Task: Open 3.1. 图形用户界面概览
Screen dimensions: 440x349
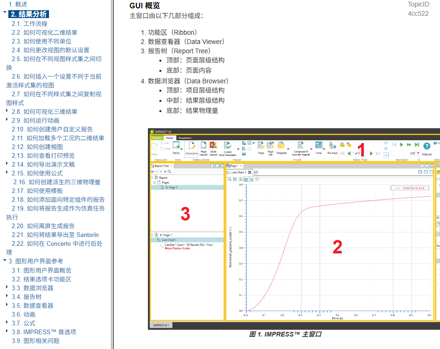Action: pyautogui.click(x=42, y=270)
